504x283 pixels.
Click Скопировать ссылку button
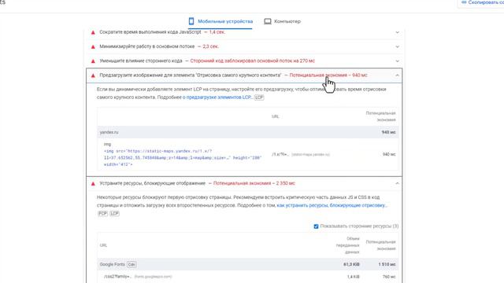coord(482,2)
